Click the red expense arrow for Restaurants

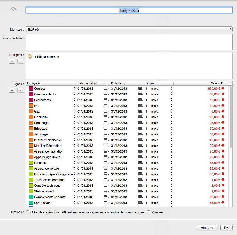point(223,100)
